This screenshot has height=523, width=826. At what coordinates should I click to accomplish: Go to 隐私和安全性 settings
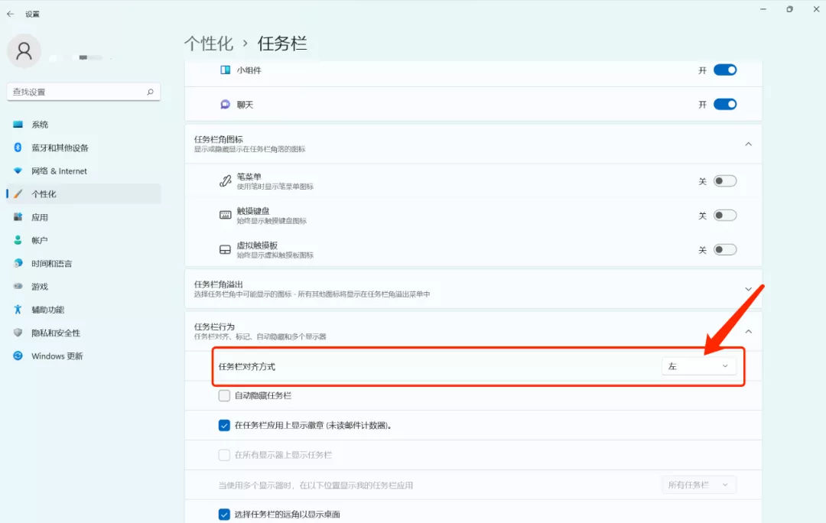pyautogui.click(x=84, y=333)
